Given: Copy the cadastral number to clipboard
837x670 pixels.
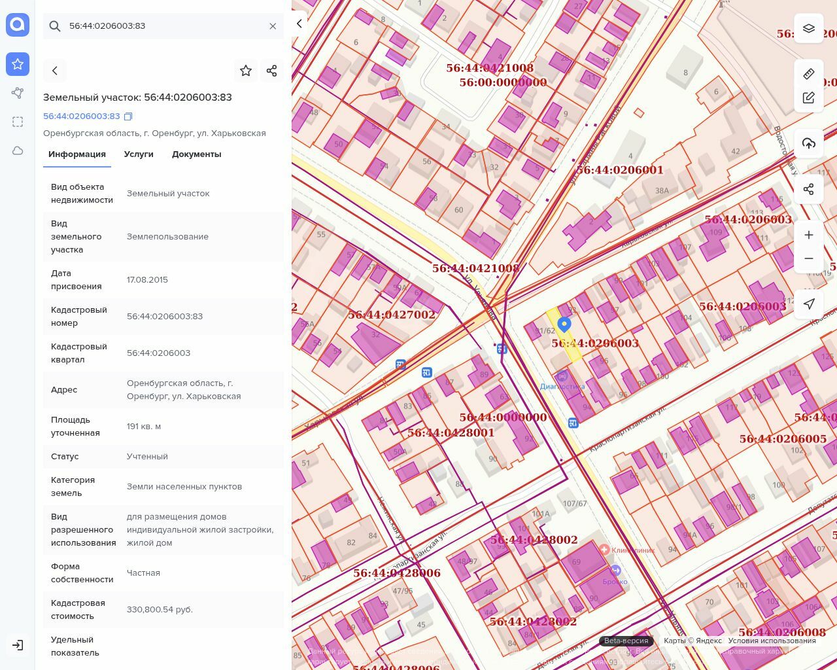Looking at the screenshot, I should point(128,116).
